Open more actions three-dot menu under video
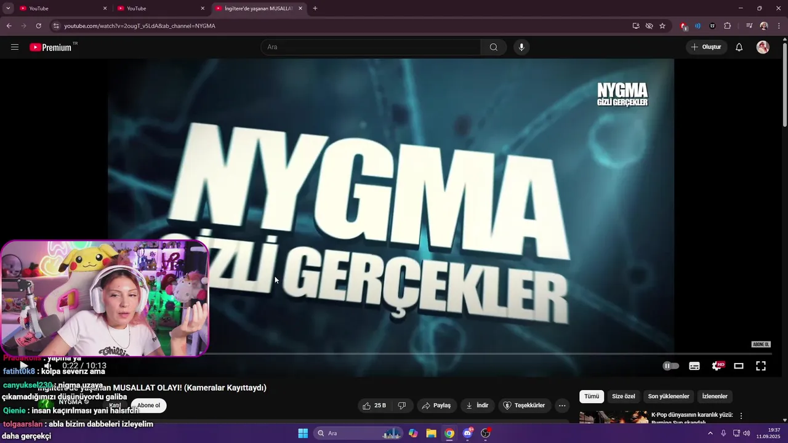Screen dimensions: 788x443 (562, 405)
